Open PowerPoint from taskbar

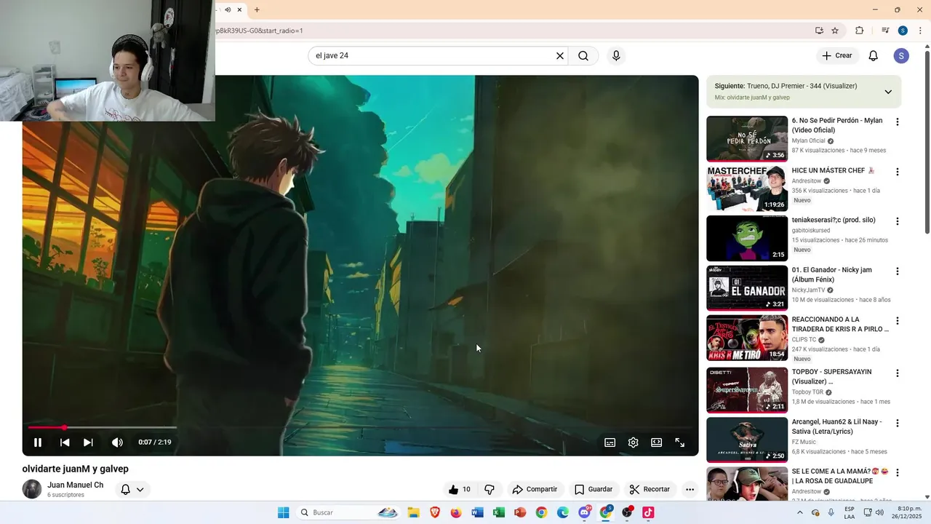click(x=520, y=512)
